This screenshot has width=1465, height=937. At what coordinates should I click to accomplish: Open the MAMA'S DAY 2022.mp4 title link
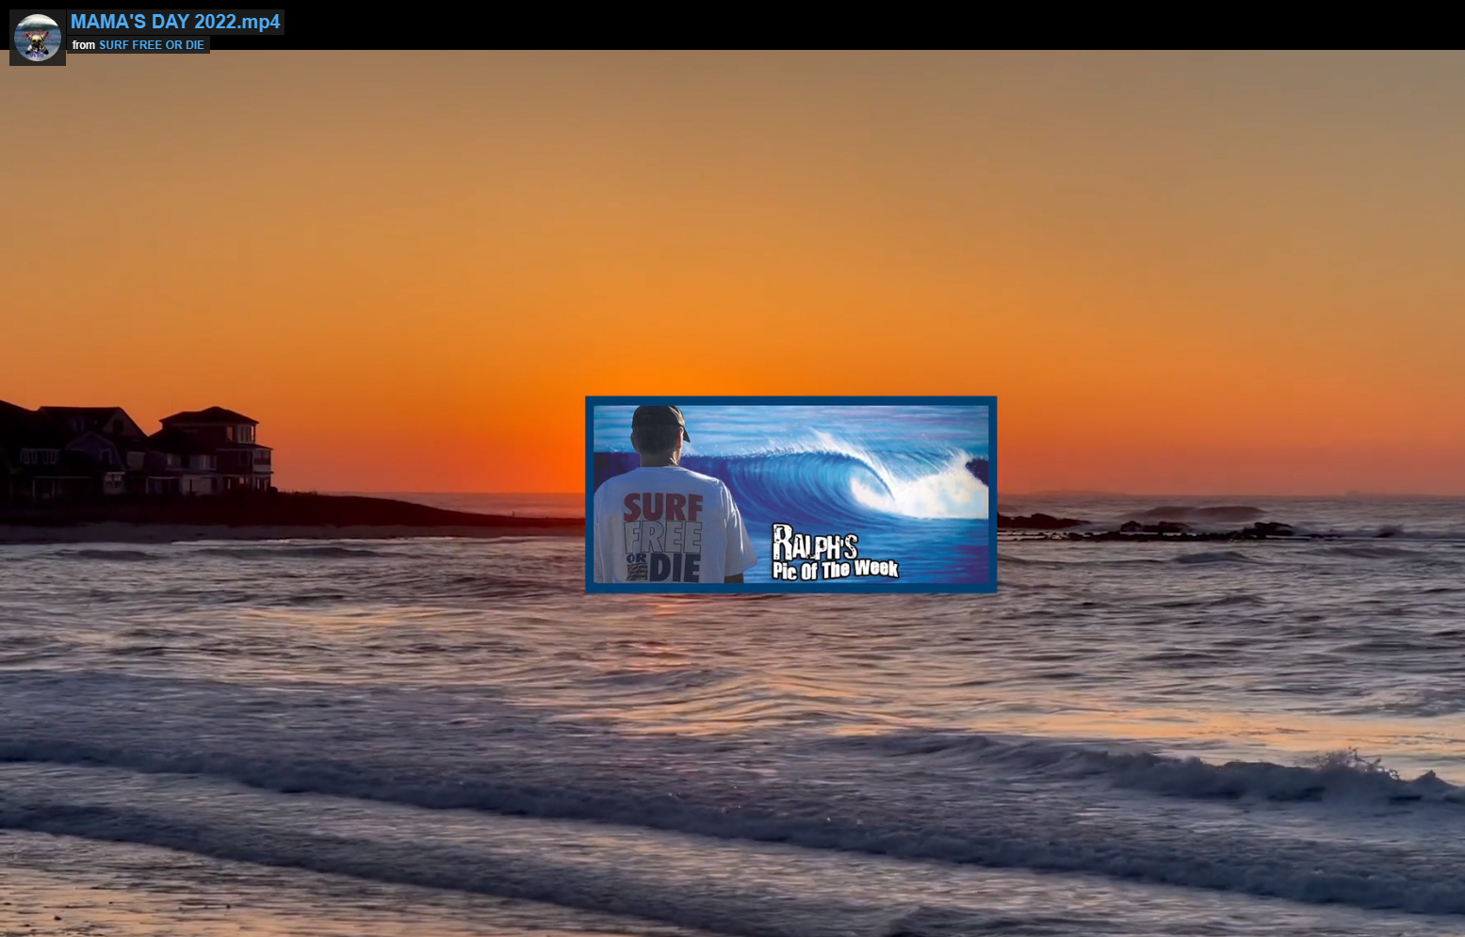(x=175, y=22)
